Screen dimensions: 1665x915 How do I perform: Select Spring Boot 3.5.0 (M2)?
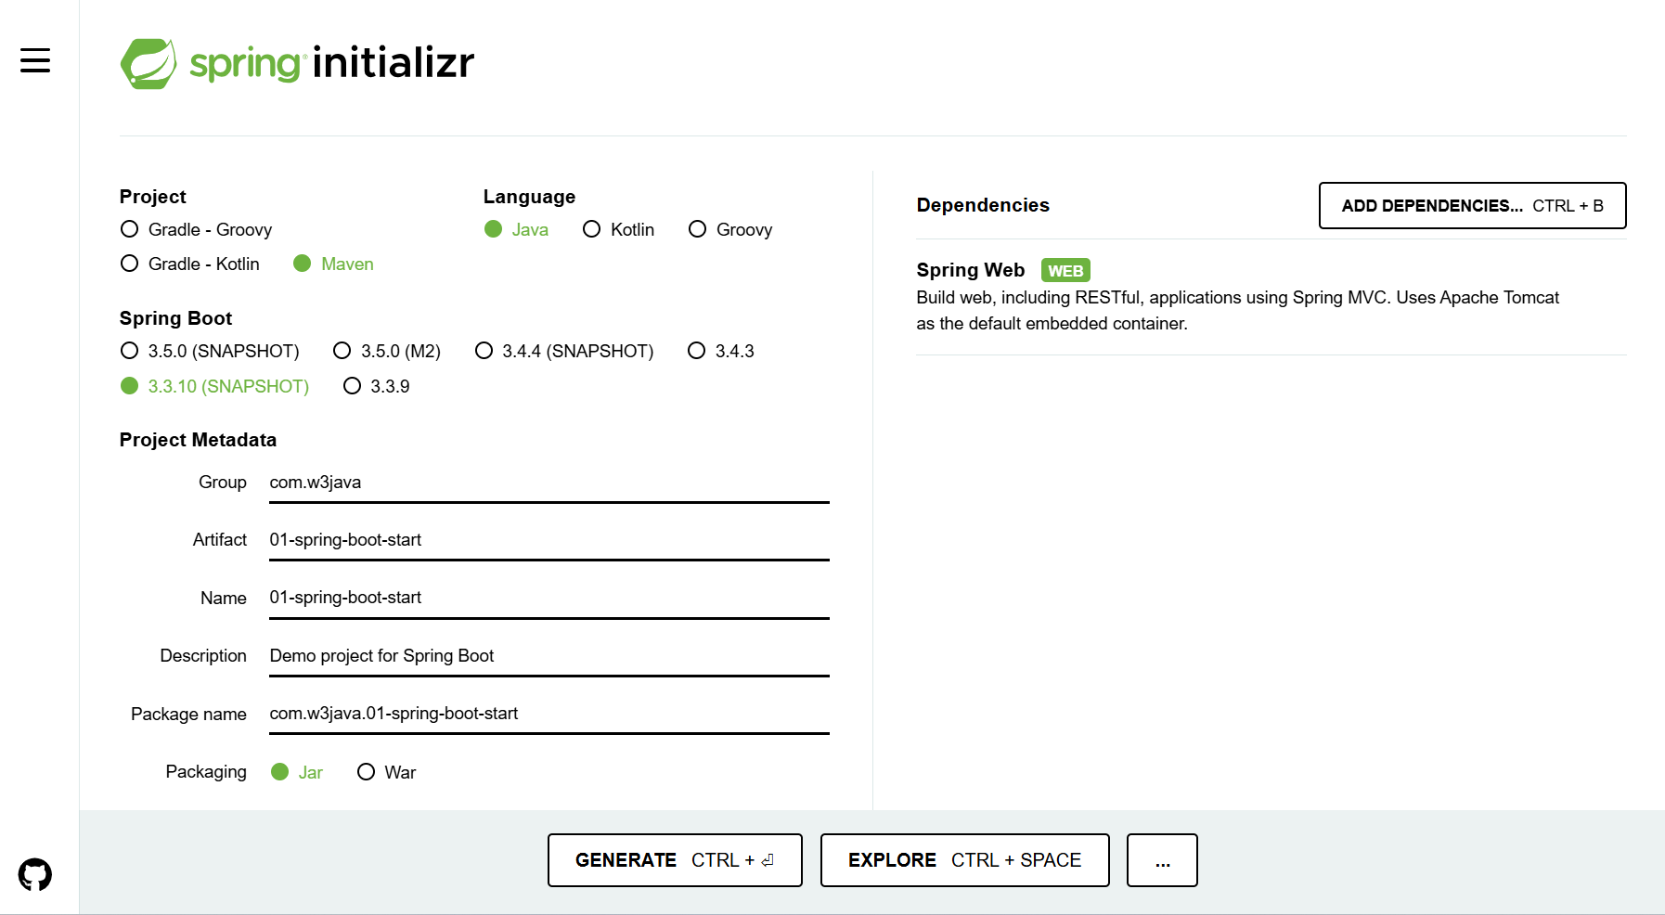tap(387, 351)
